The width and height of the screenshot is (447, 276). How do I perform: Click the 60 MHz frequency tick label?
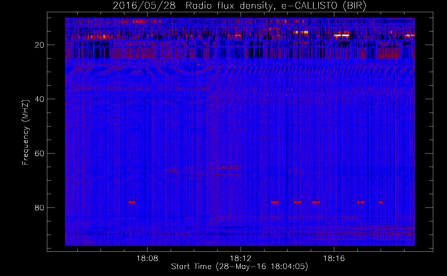pyautogui.click(x=40, y=153)
